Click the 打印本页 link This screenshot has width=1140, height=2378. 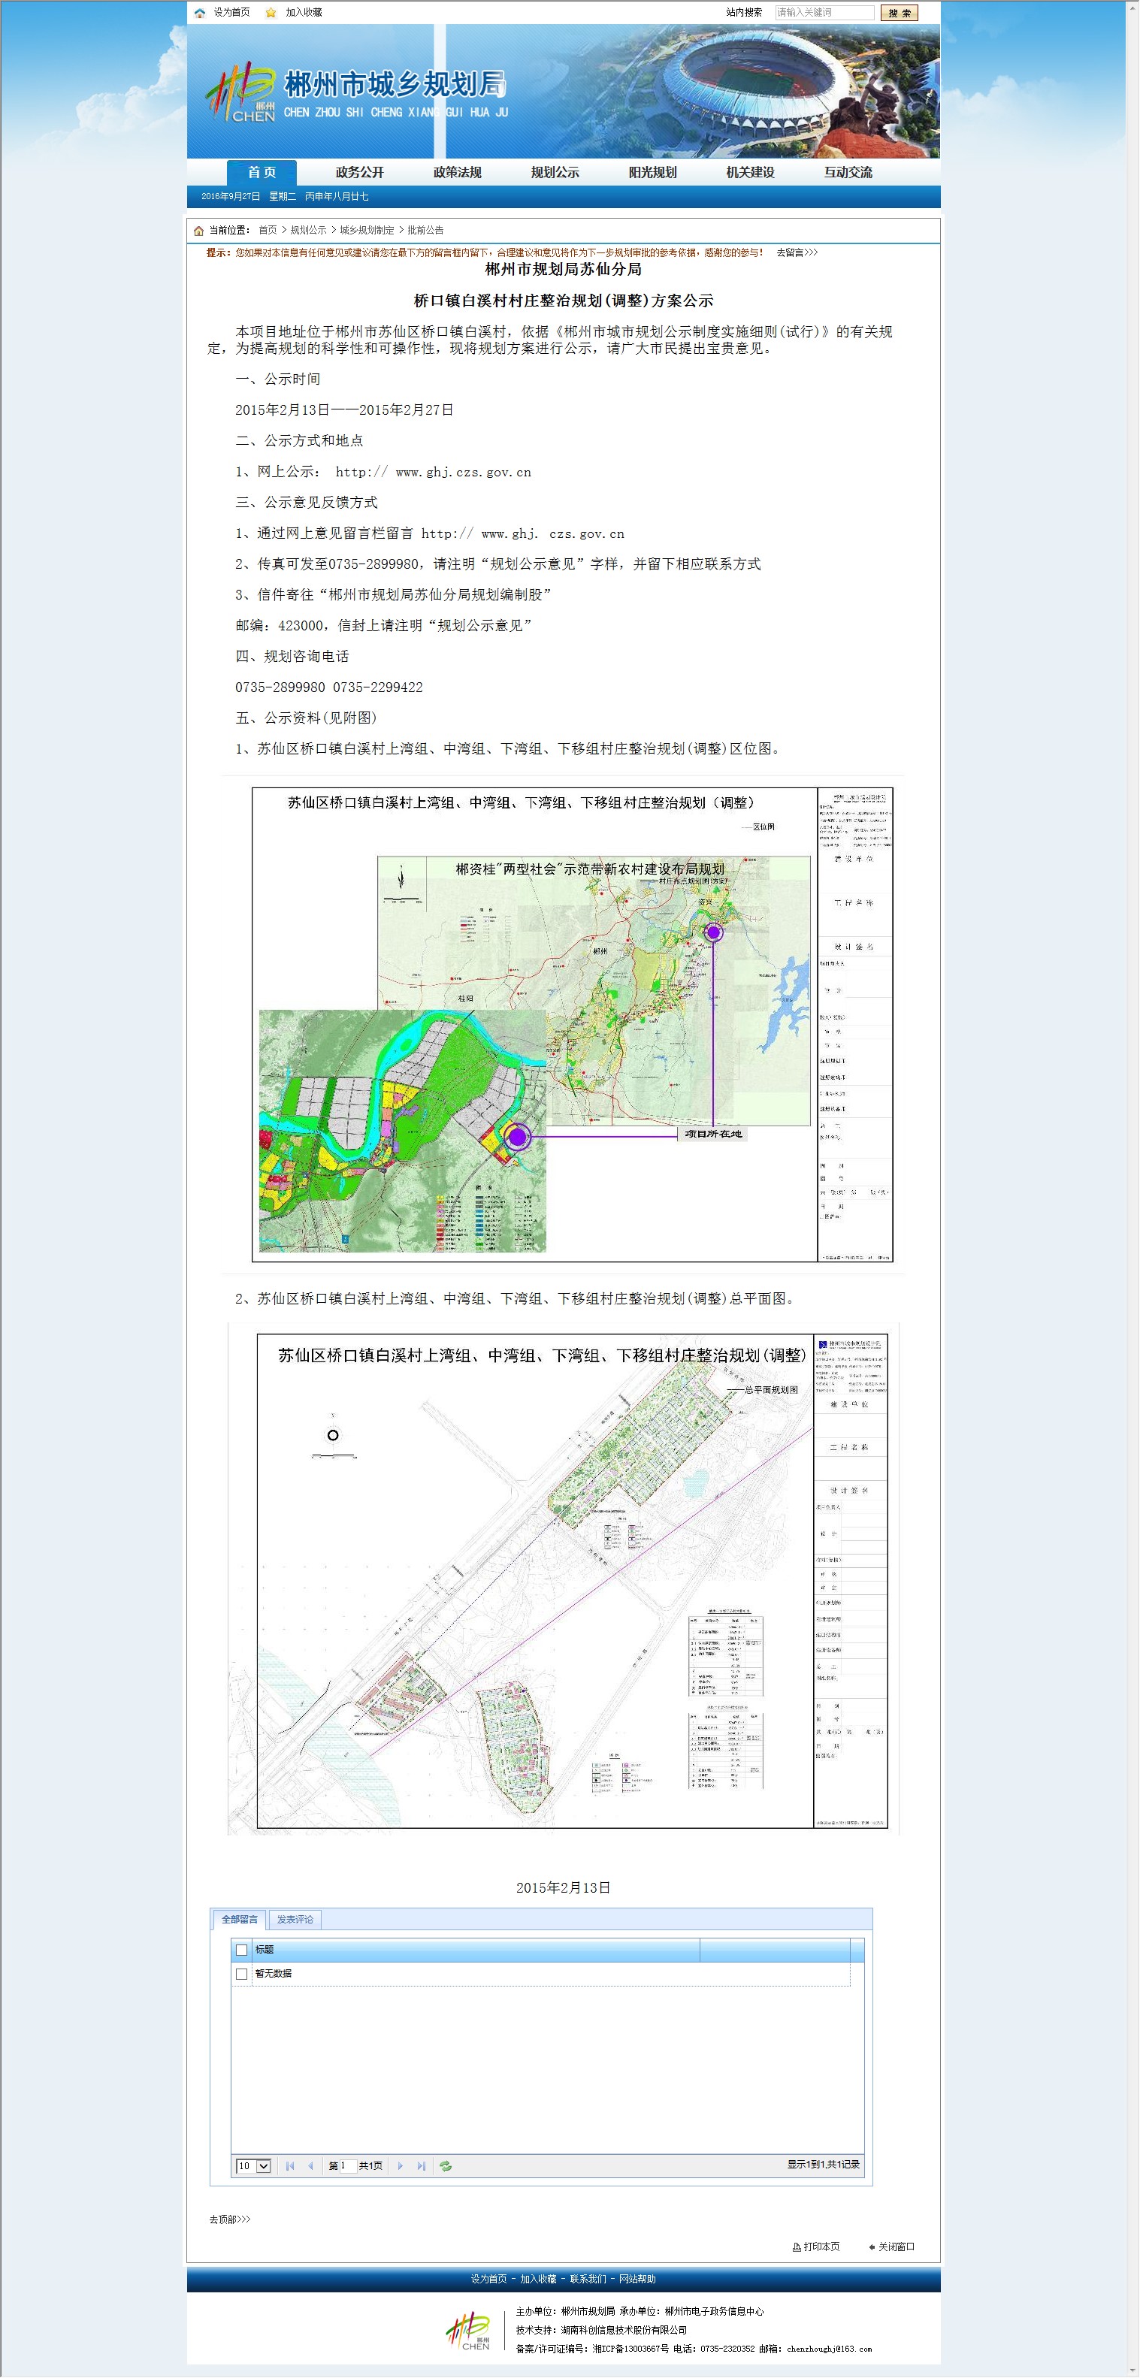821,2247
